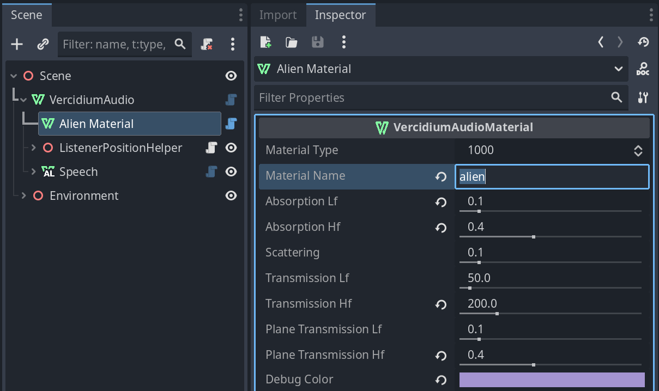
Task: Revert Material Name to default
Action: [x=440, y=176]
